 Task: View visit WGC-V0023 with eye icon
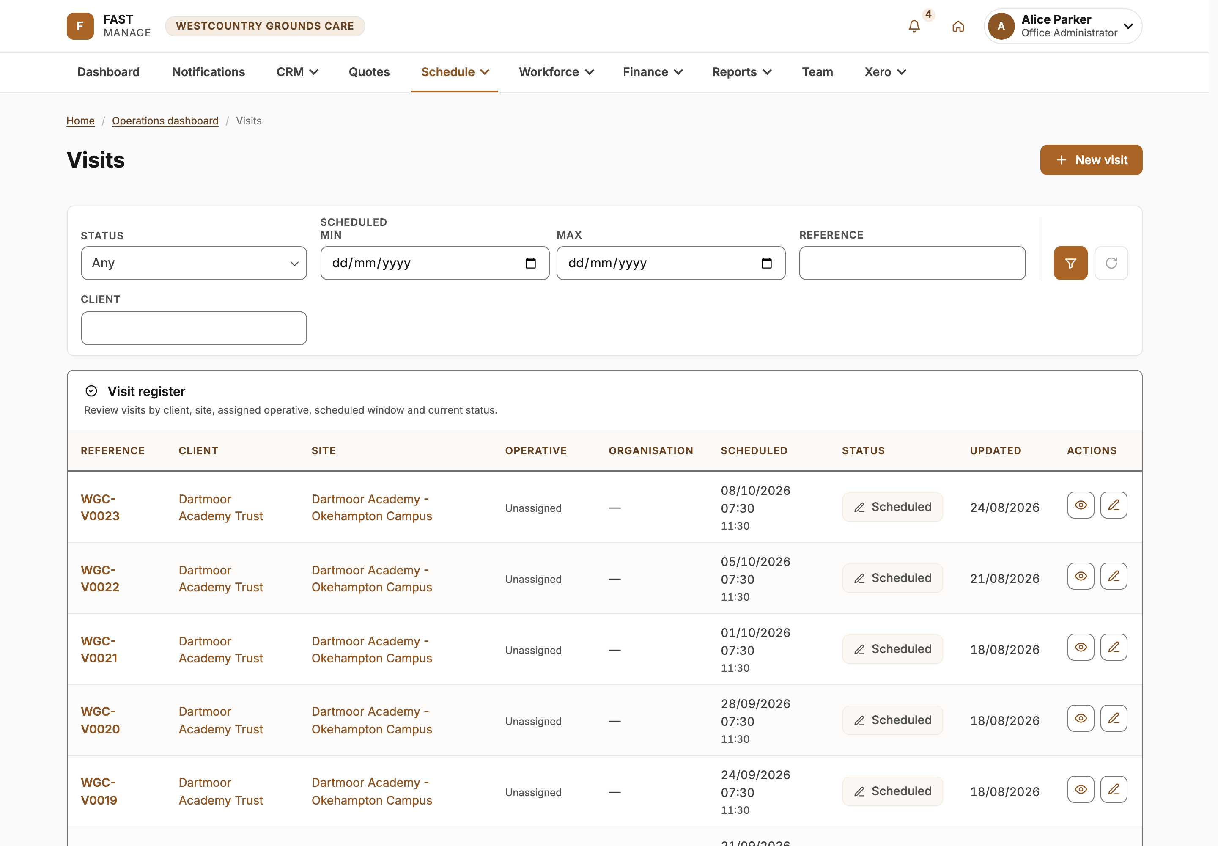[x=1081, y=505]
